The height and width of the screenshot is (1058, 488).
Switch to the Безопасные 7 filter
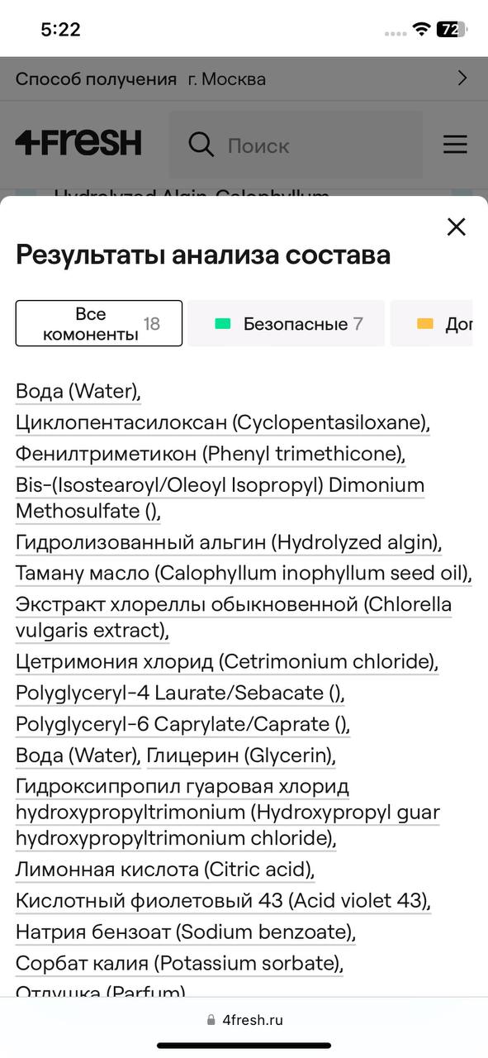pyautogui.click(x=286, y=323)
